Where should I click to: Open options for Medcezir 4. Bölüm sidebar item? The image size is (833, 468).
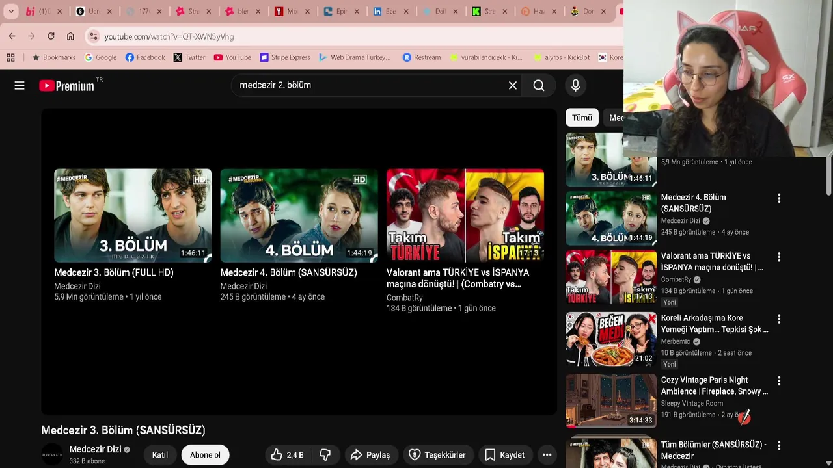pos(779,198)
